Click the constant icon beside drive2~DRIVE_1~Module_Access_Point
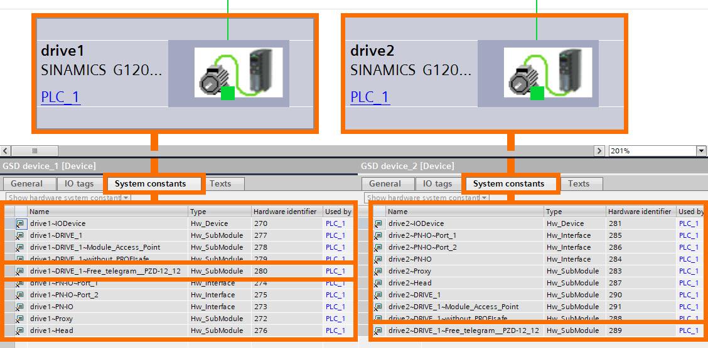The width and height of the screenshot is (708, 348). [x=379, y=307]
